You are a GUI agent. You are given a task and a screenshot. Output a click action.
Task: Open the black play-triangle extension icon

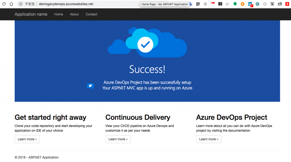point(220,4)
